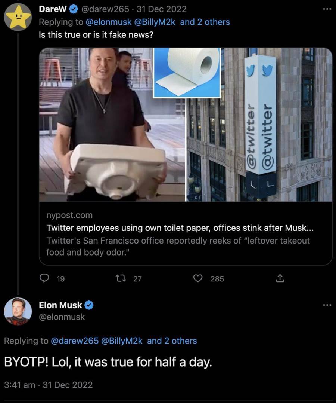Open the Elon Musk display name
This screenshot has width=336, height=403.
point(60,305)
